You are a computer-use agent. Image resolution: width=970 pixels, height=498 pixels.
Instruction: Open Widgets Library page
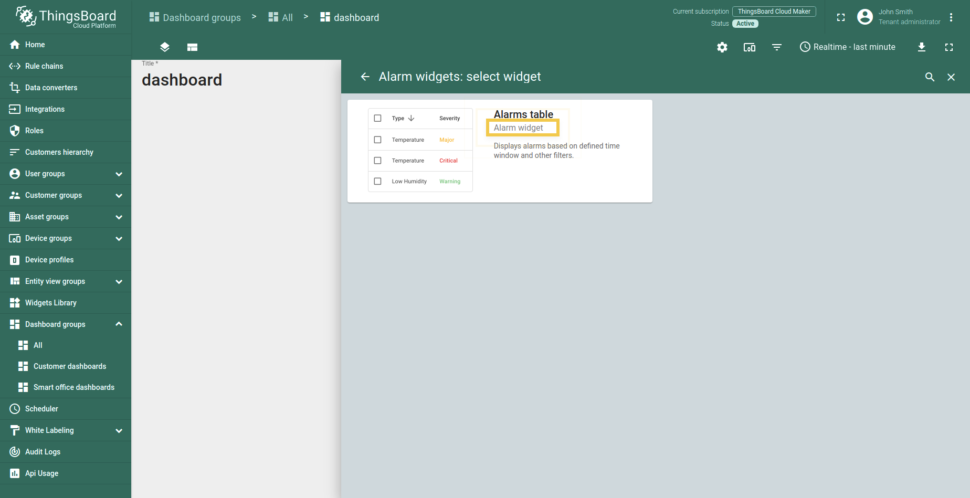(x=66, y=303)
